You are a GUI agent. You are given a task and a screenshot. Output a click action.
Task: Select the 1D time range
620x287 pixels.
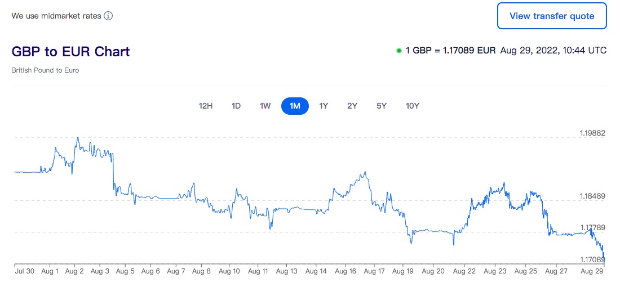pos(236,106)
